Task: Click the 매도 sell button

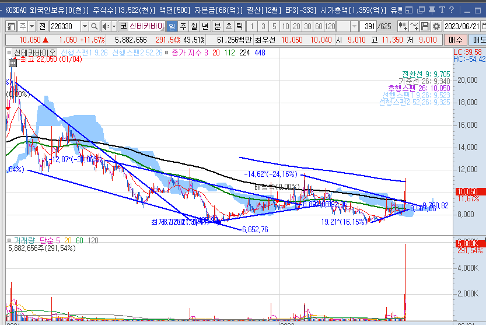Action: (478, 40)
